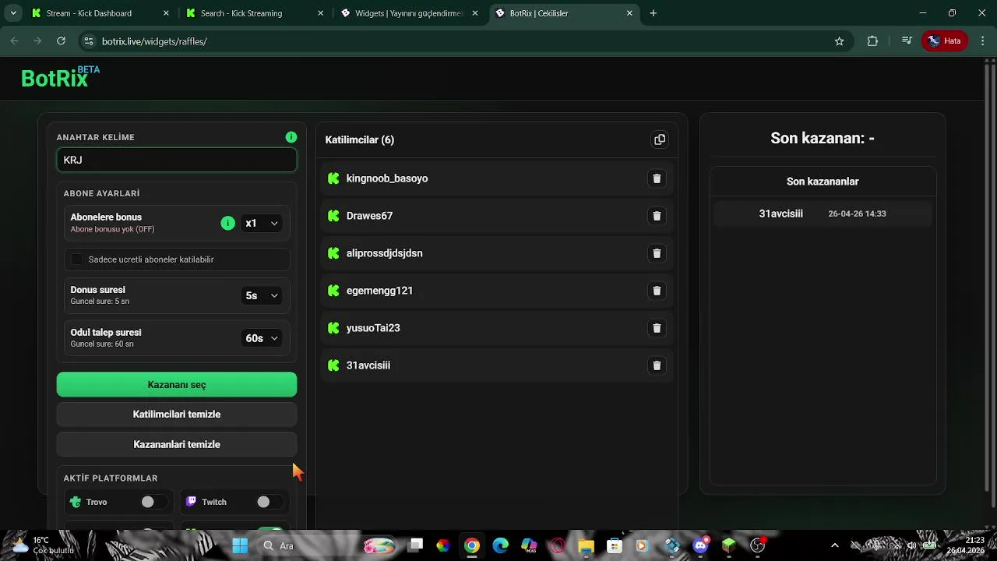Remove egemengg121 via trash icon
The image size is (997, 561).
(x=657, y=291)
